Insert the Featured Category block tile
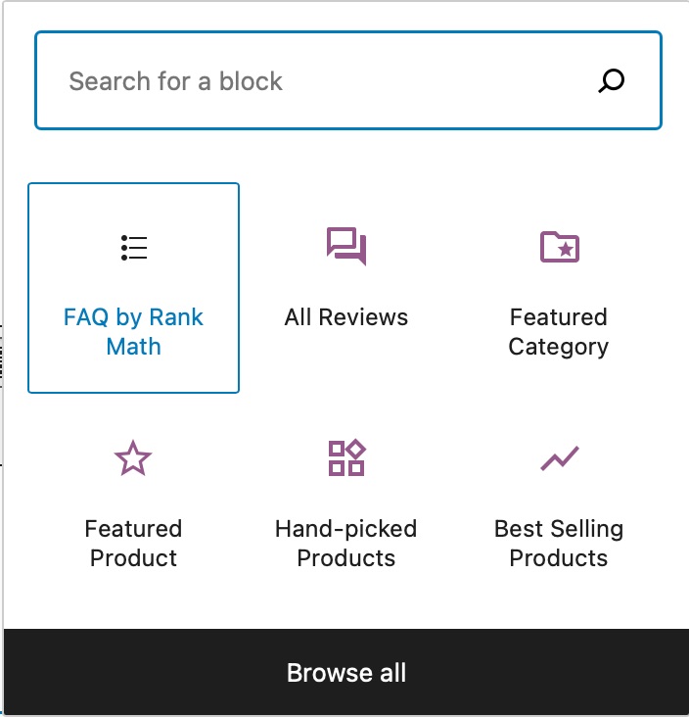The image size is (689, 717). coord(559,289)
